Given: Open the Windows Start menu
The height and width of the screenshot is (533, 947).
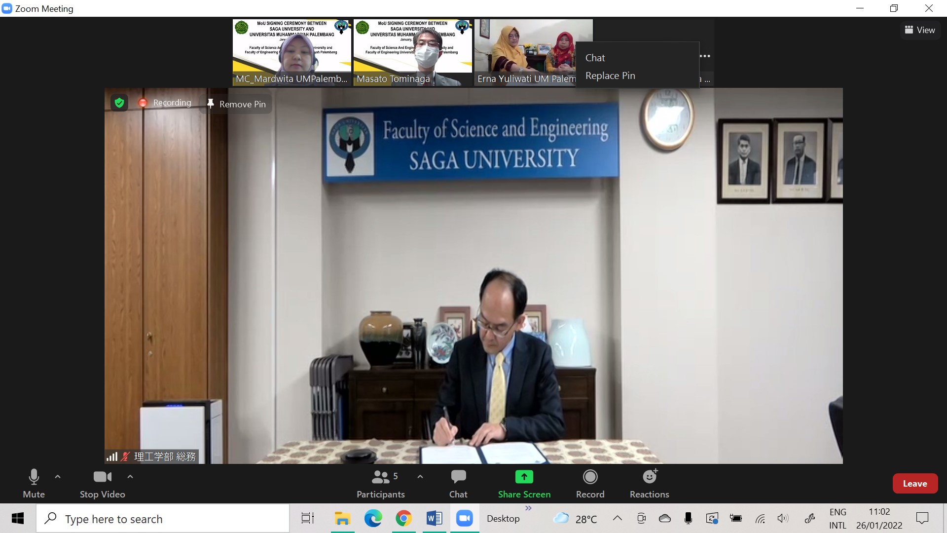Looking at the screenshot, I should 18,518.
